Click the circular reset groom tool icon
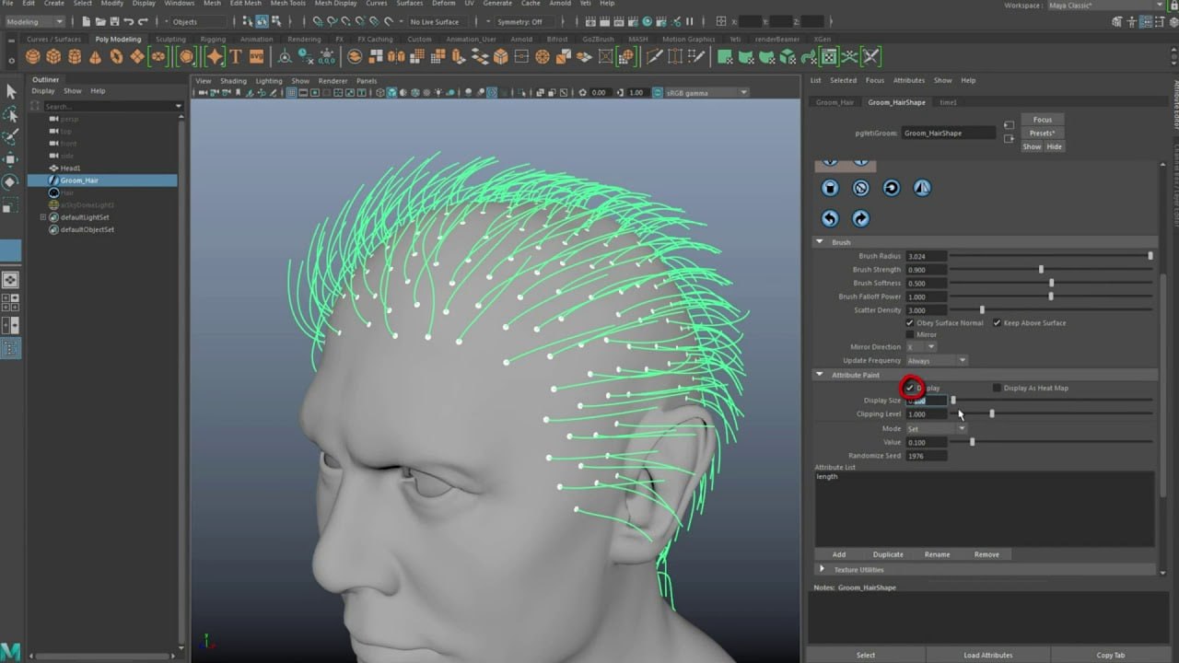Viewport: 1179px width, 663px height. [x=891, y=188]
